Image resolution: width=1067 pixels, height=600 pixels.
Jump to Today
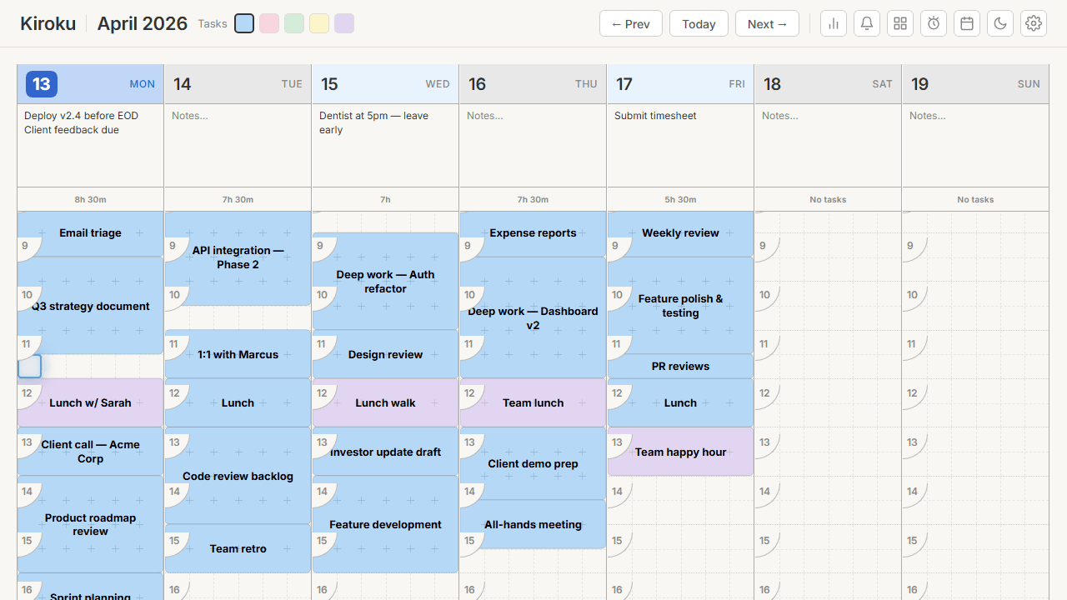699,22
